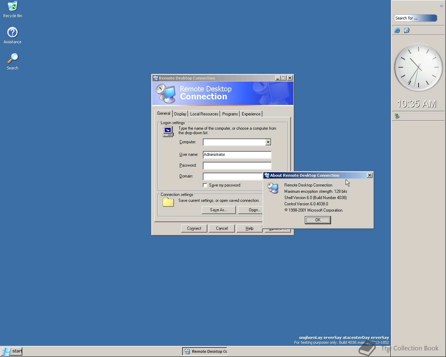Click the Maximum encryption strength text
This screenshot has width=446, height=357.
pos(316,191)
